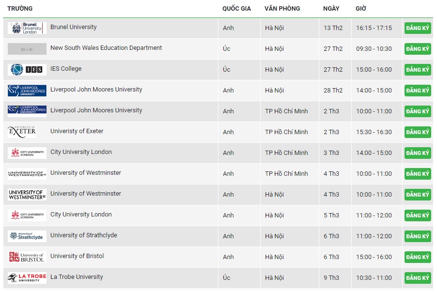Image resolution: width=437 pixels, height=292 pixels.
Task: Register for Brunel University session
Action: tap(418, 28)
